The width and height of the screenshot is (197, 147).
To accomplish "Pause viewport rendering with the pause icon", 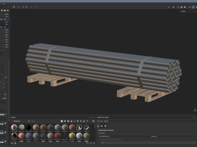I will (x=173, y=7).
